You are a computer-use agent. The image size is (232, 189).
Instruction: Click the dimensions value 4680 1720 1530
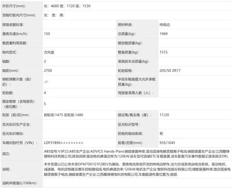tap(67, 6)
